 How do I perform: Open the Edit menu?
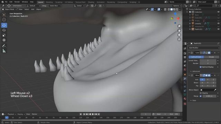coord(11,2)
